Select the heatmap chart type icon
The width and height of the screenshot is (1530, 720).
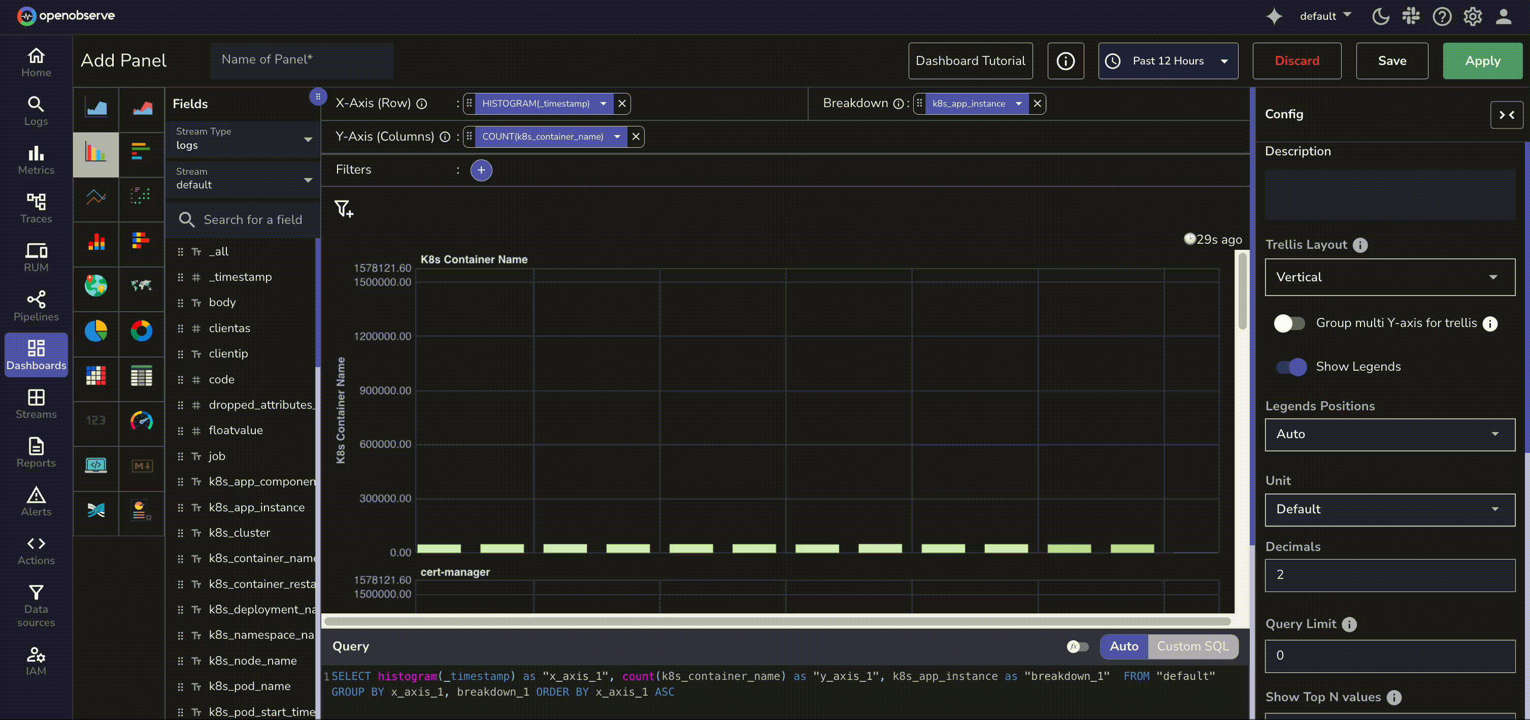[95, 375]
